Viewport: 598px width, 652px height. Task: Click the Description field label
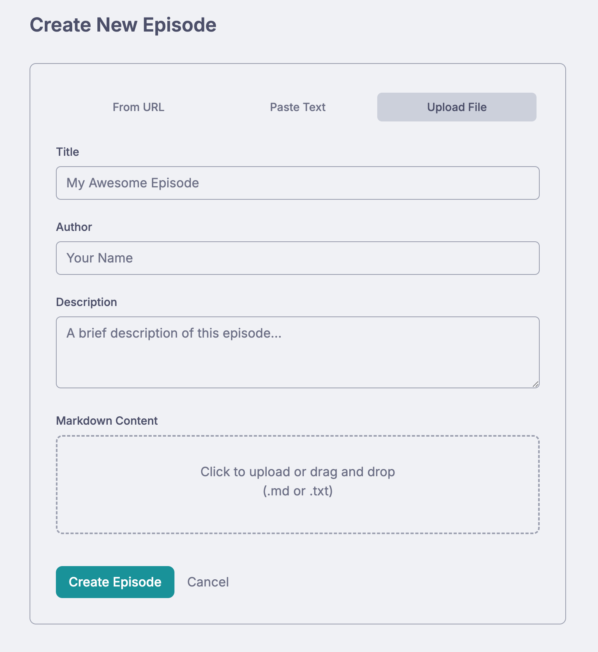(86, 302)
